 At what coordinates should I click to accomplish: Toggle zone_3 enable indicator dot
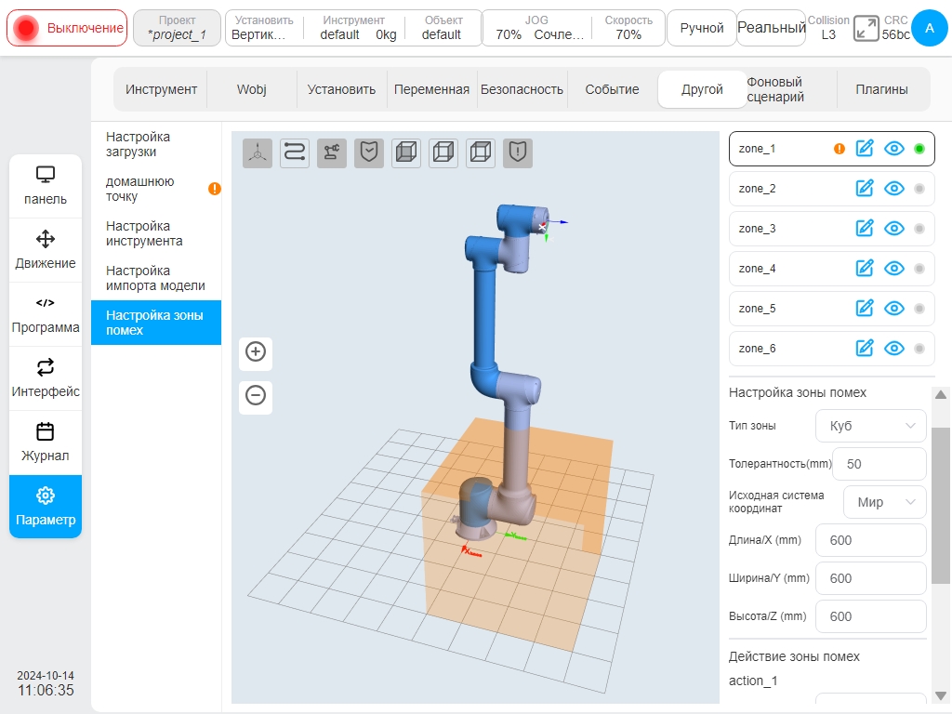point(919,229)
